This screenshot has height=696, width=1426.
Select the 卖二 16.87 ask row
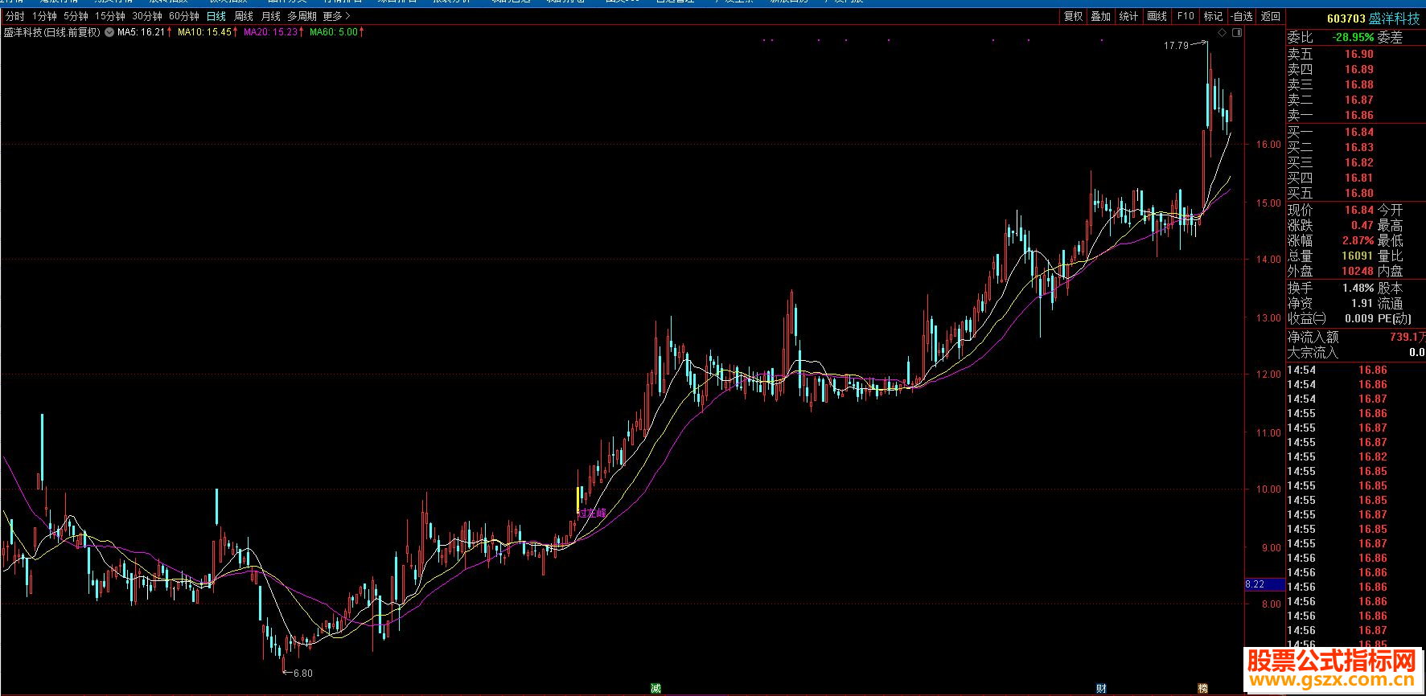click(x=1356, y=100)
